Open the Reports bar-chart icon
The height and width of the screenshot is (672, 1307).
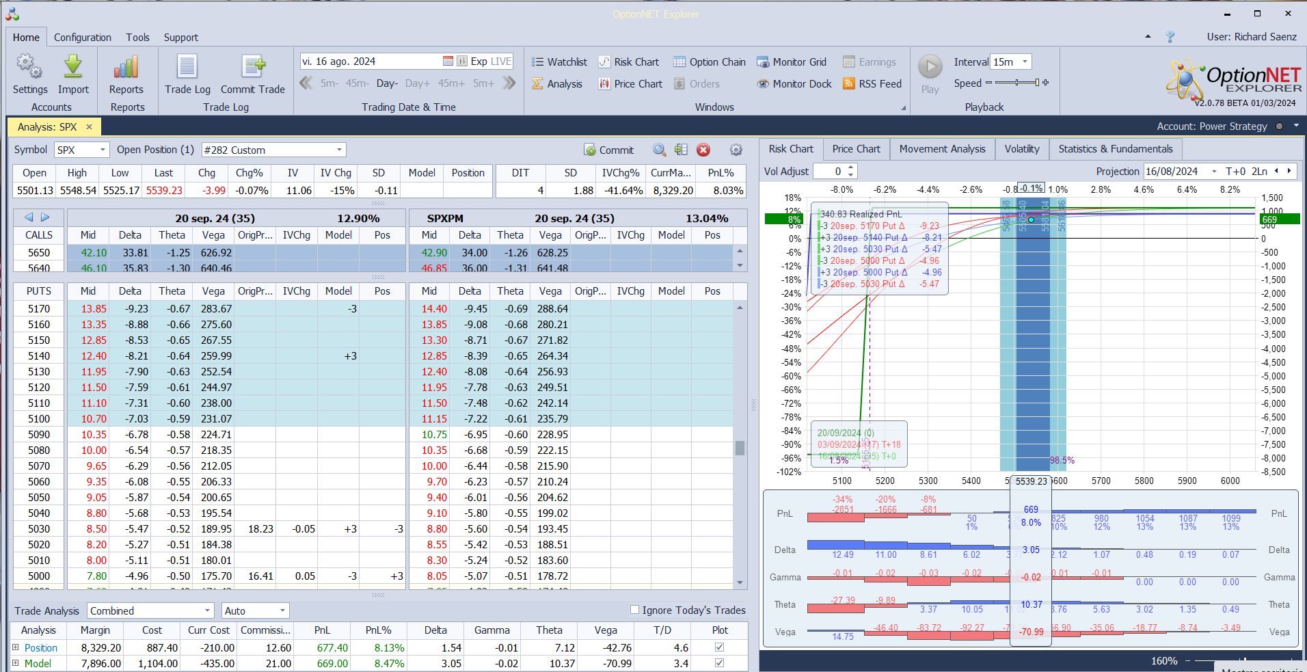[126, 67]
